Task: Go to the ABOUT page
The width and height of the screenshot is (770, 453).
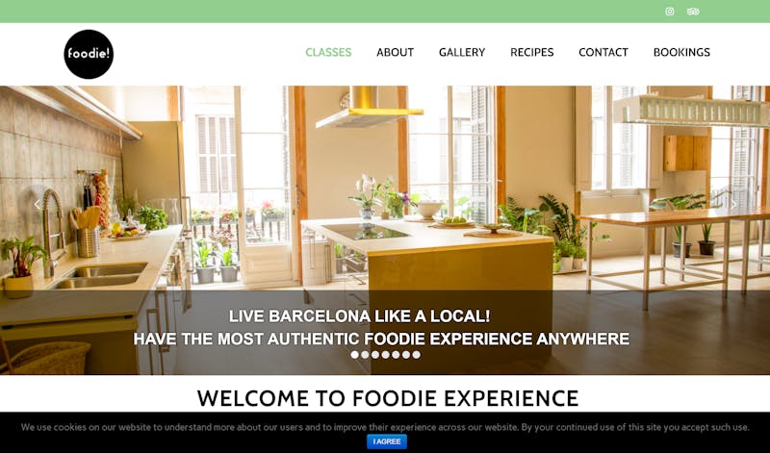Action: 396,52
